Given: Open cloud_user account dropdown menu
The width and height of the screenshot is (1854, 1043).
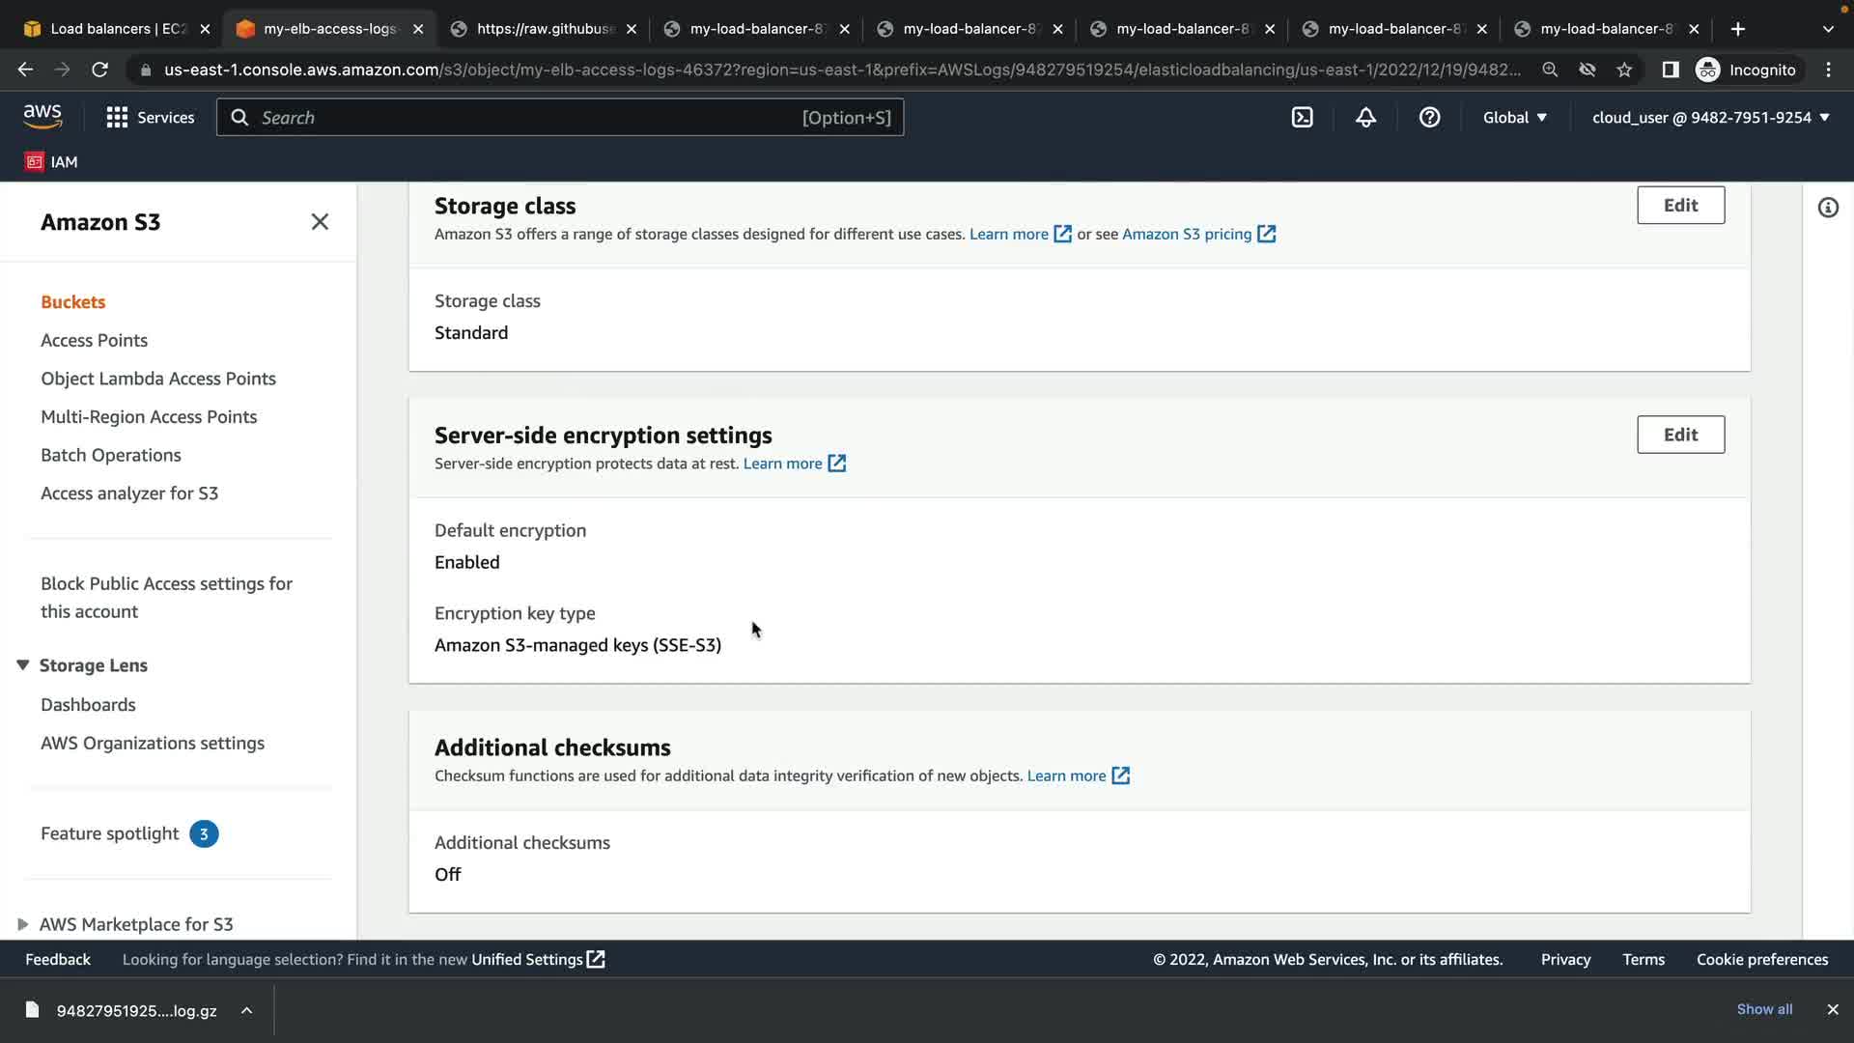Looking at the screenshot, I should click(1710, 118).
